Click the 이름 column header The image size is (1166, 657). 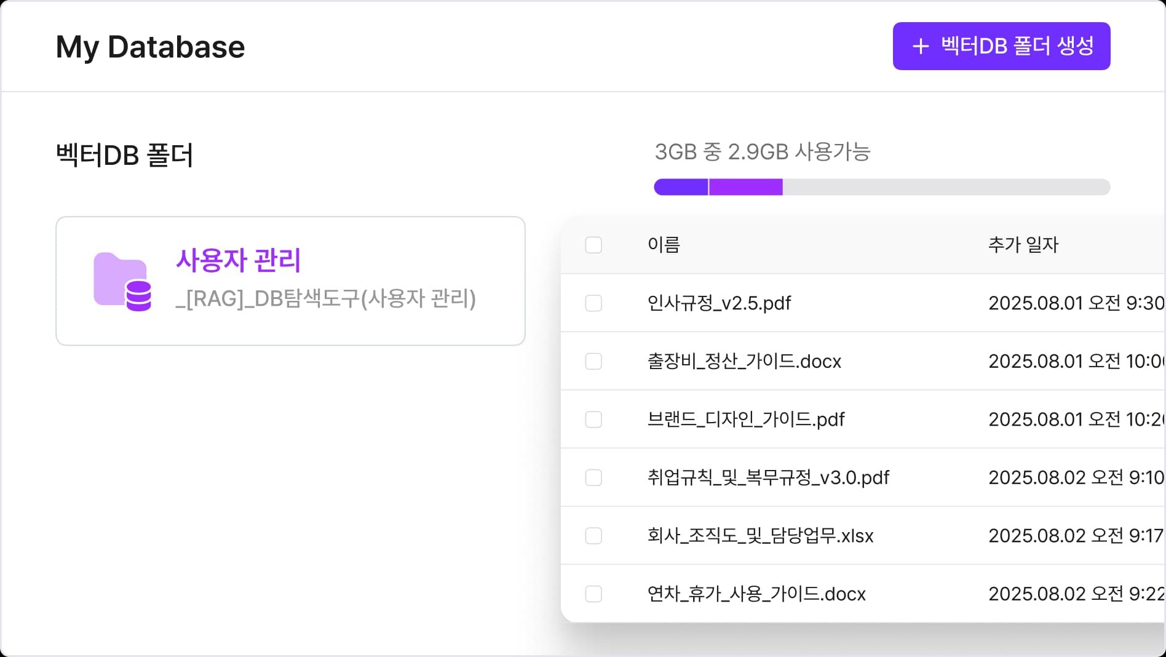coord(664,245)
